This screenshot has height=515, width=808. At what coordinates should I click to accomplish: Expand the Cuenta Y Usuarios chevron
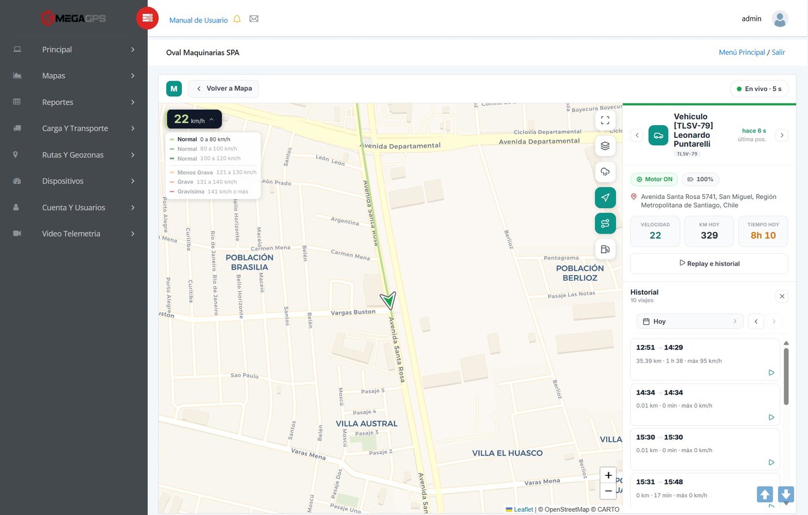[x=133, y=207]
